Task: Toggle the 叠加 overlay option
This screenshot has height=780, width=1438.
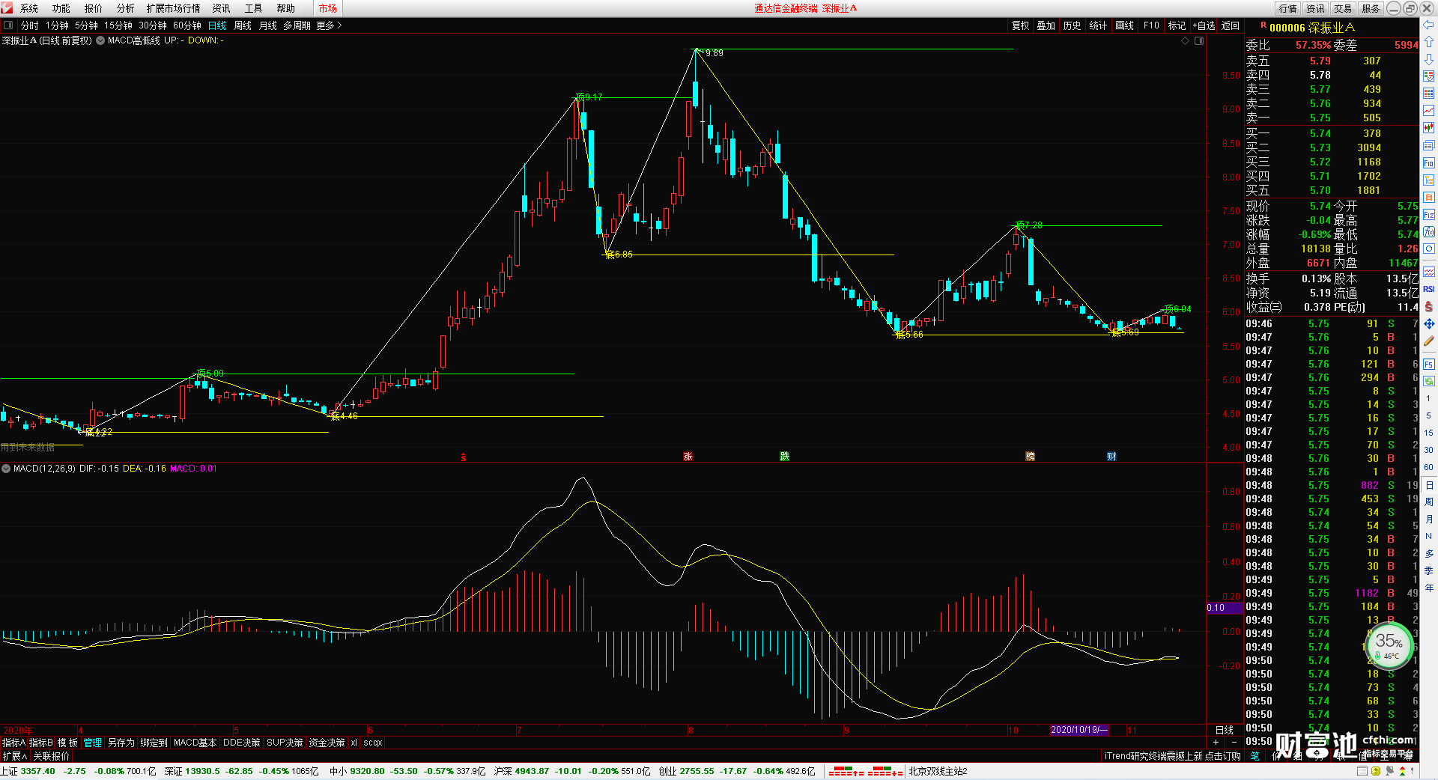Action: 1046,25
